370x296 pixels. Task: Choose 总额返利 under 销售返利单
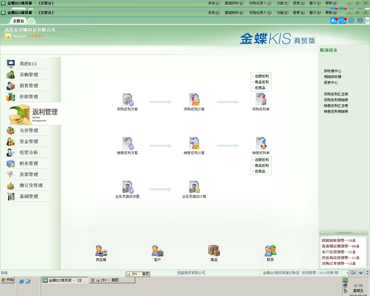[x=262, y=160]
